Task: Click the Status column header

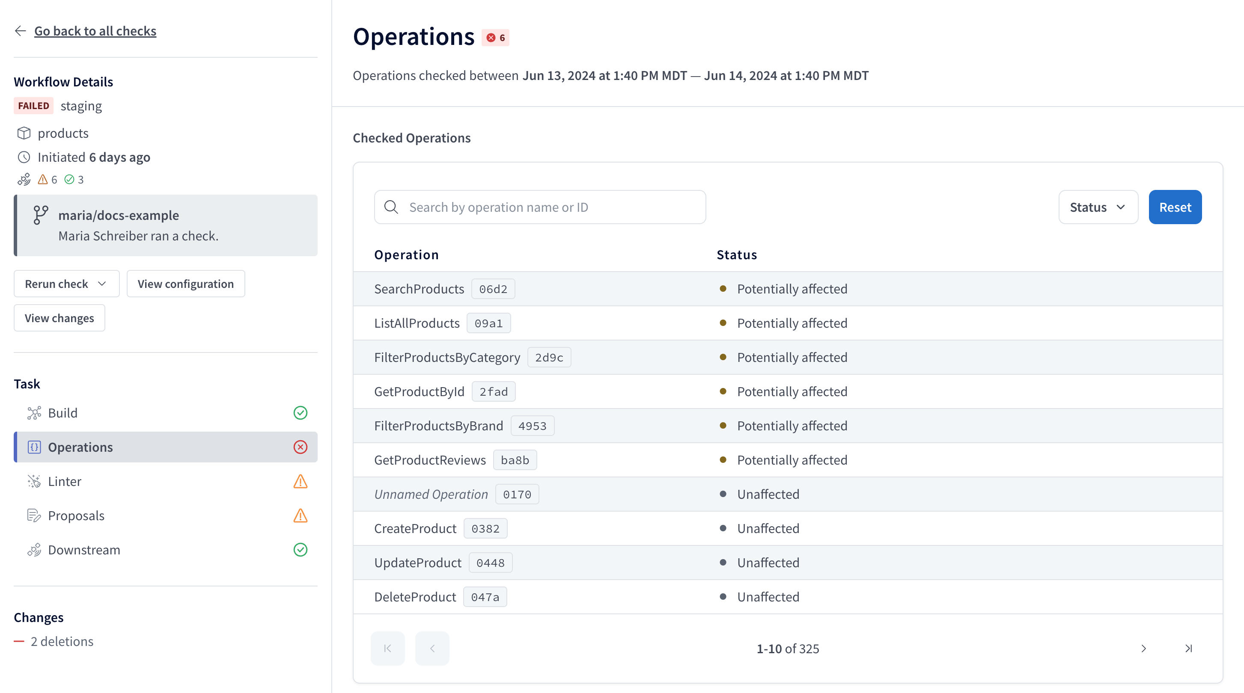Action: pyautogui.click(x=736, y=255)
